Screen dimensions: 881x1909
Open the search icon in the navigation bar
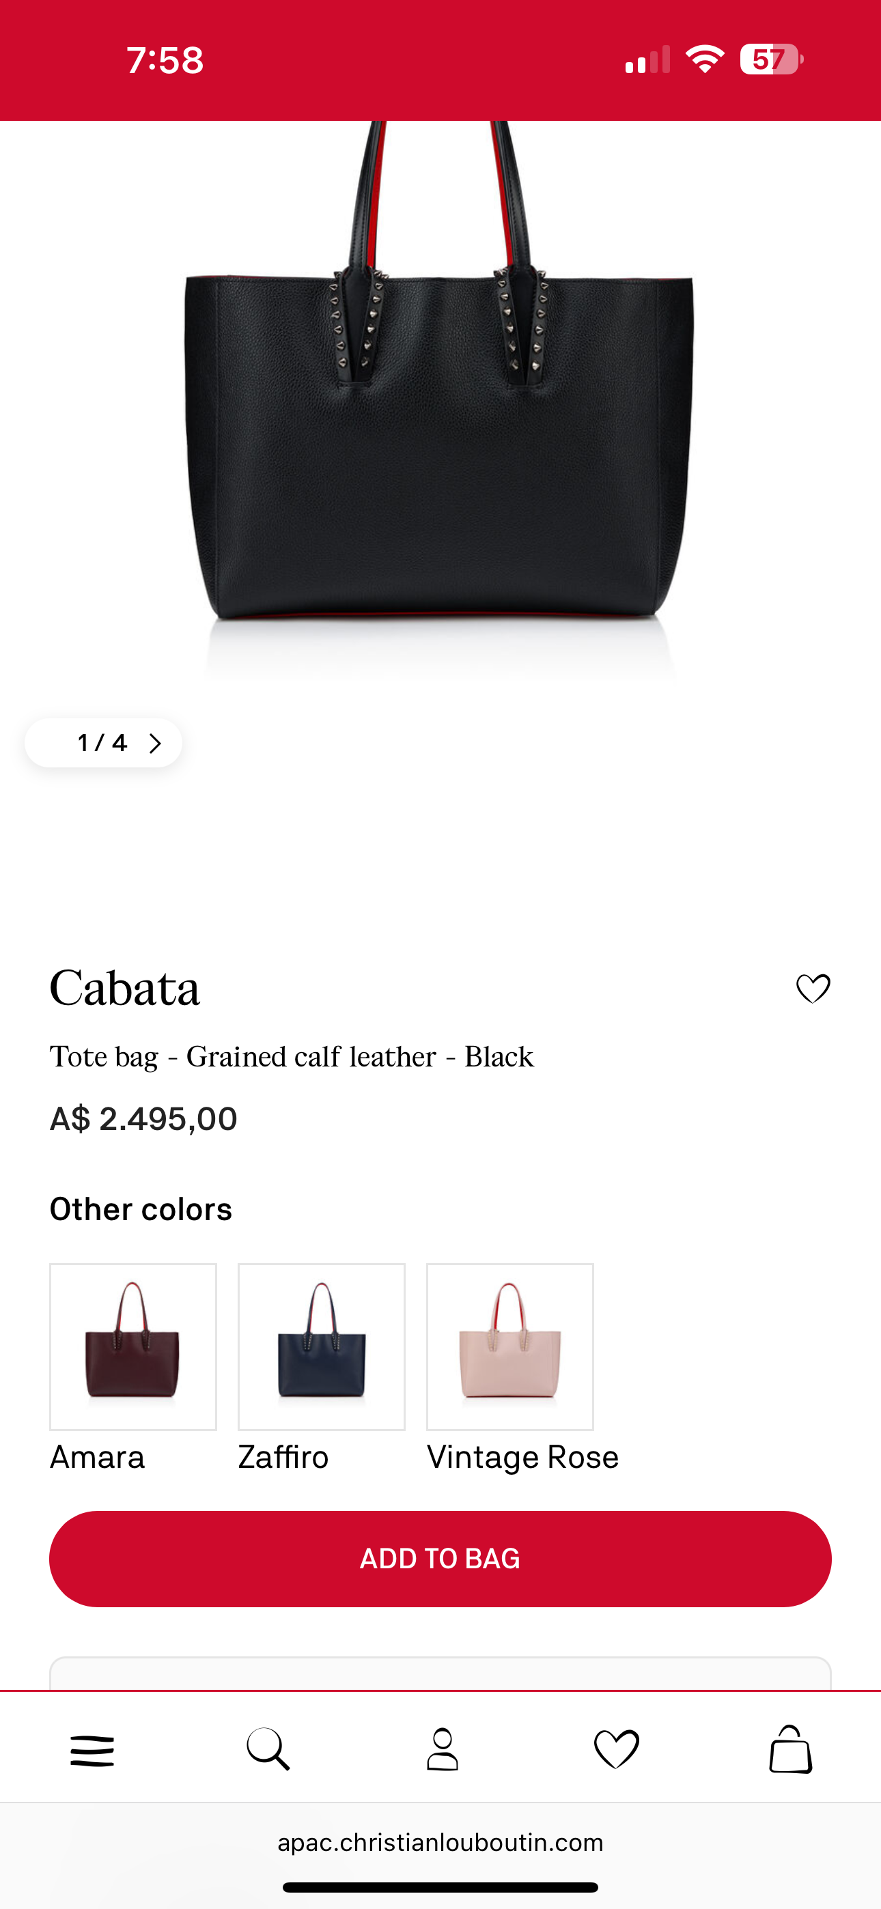point(267,1751)
